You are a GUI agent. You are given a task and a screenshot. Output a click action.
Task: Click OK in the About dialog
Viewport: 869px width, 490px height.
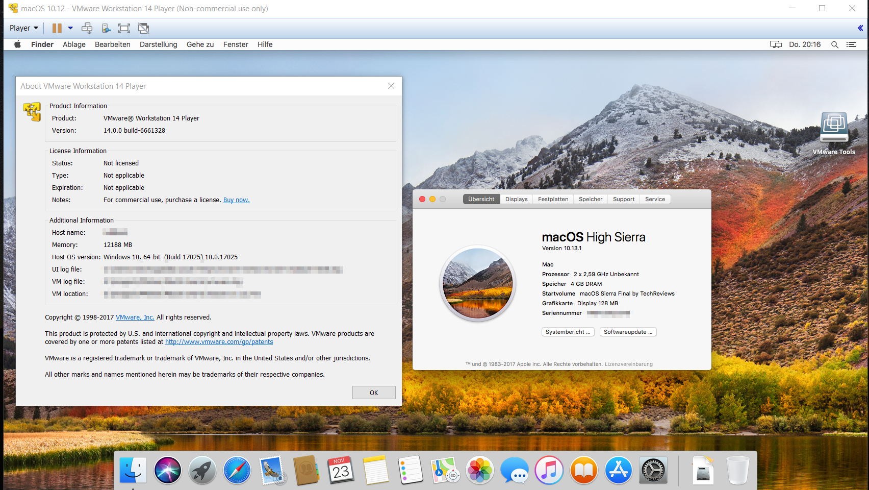(374, 393)
